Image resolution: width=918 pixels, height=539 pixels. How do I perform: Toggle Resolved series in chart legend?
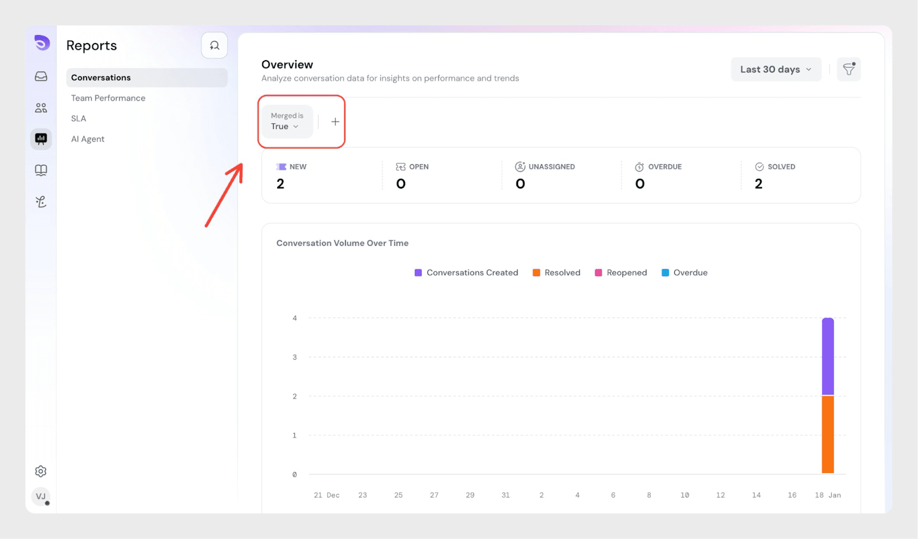click(x=556, y=273)
